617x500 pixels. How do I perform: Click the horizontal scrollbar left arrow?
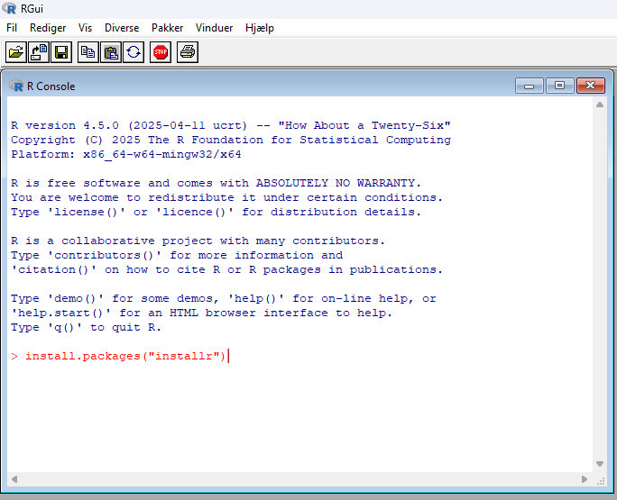(x=14, y=478)
